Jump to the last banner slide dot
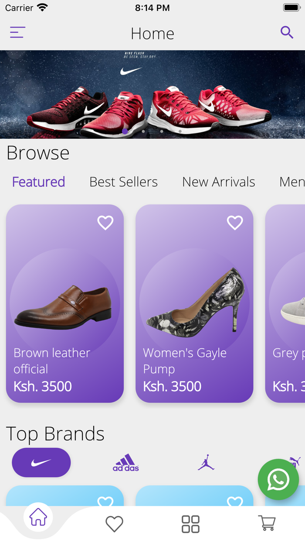Image resolution: width=305 pixels, height=543 pixels. [x=180, y=131]
